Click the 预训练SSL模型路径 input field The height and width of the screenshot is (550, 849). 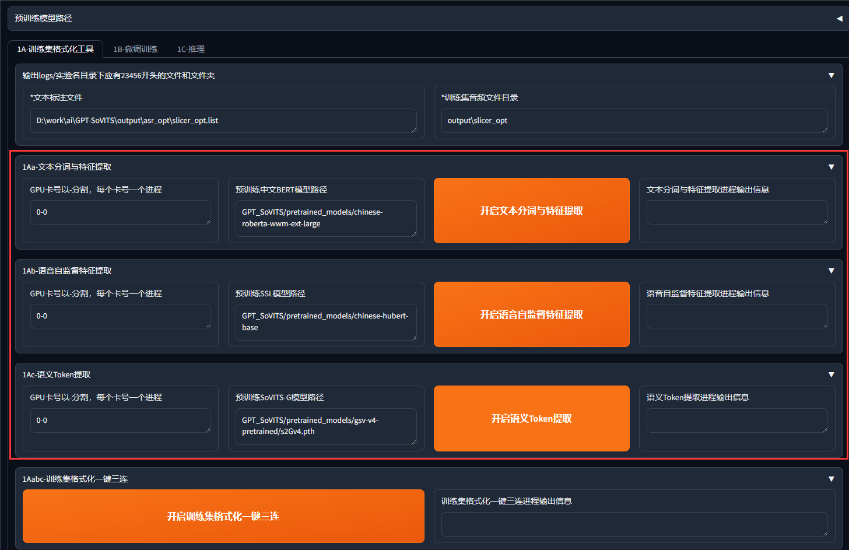coord(325,322)
